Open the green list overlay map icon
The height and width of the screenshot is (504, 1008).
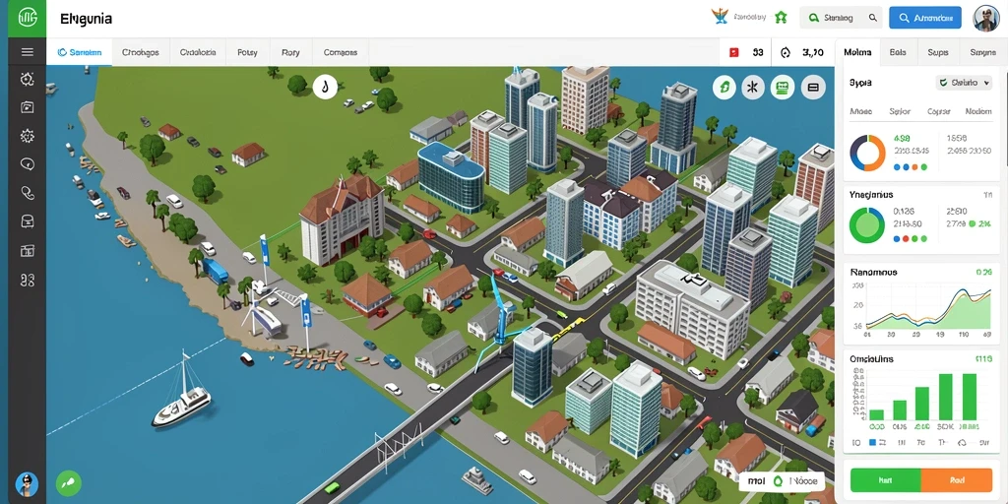pos(782,87)
